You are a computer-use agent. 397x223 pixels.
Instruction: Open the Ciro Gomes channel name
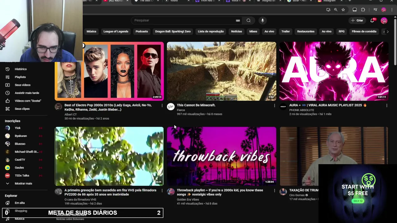tap(297, 195)
